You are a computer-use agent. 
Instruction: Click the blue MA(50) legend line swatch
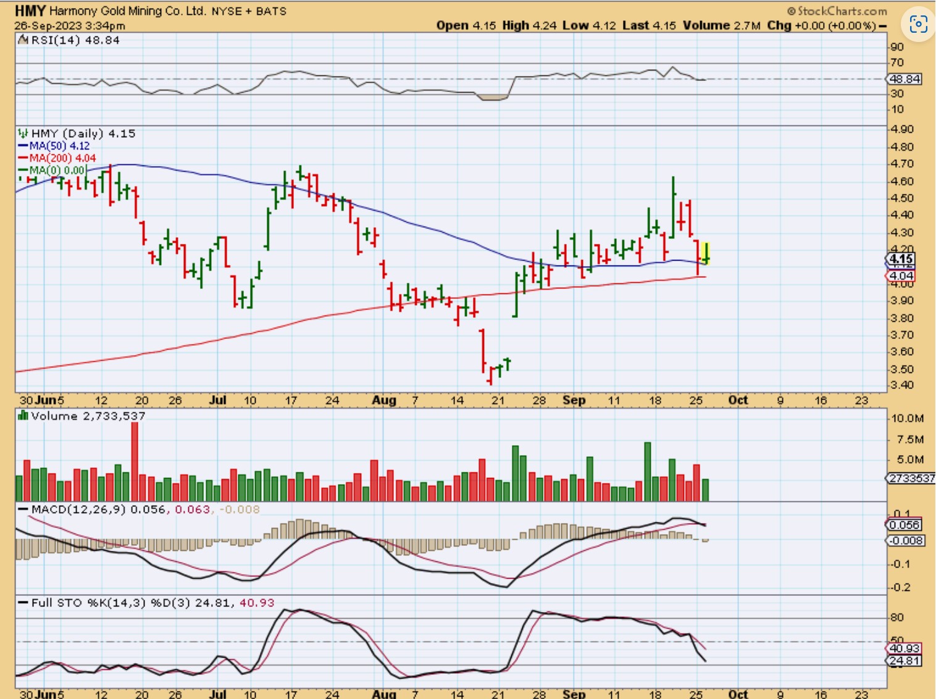click(23, 146)
